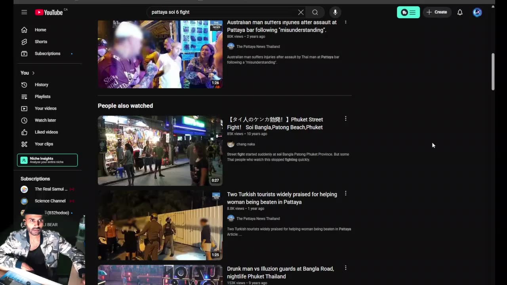Image resolution: width=507 pixels, height=285 pixels.
Task: Go to YouTube home via logo
Action: (x=49, y=12)
